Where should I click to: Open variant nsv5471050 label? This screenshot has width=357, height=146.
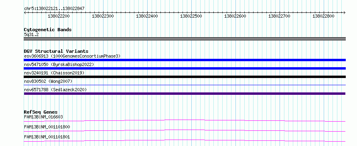(59, 64)
